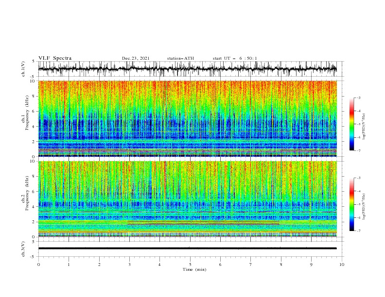
Task: Click the time axis tick label "5"
Action: tap(190, 264)
